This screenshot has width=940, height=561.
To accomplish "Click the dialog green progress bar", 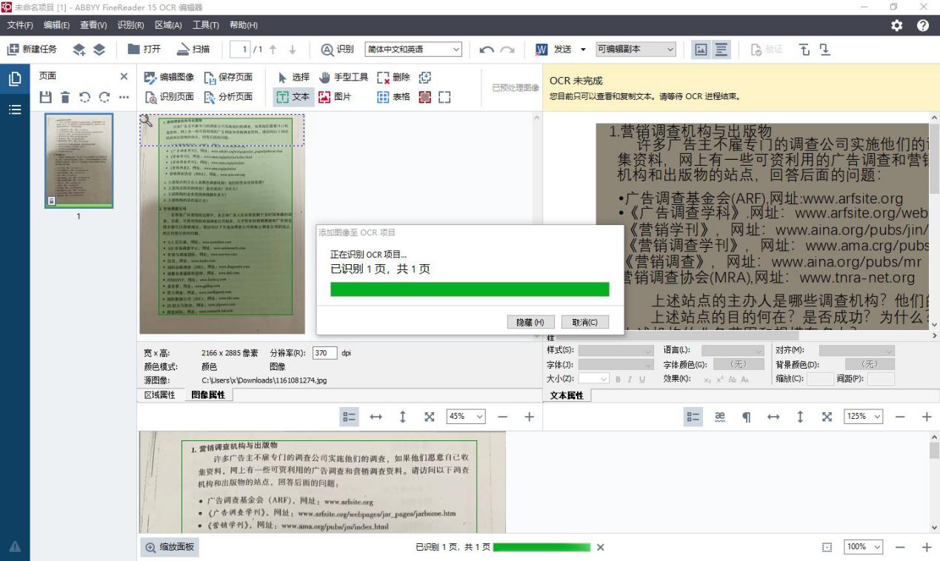I will (470, 289).
